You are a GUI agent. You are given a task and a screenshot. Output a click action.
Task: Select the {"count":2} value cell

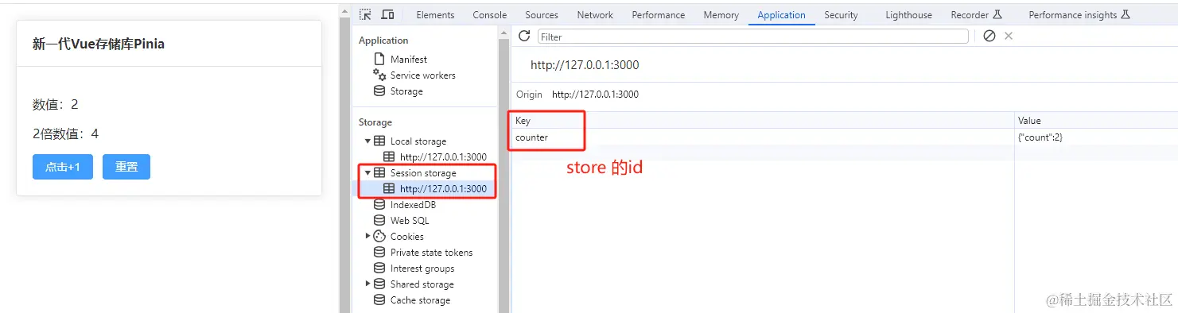point(1096,137)
